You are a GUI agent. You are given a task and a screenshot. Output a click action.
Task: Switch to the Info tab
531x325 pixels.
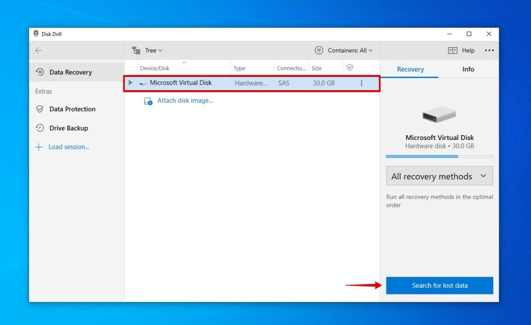(x=468, y=69)
